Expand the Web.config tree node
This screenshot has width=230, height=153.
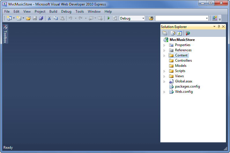point(164,92)
